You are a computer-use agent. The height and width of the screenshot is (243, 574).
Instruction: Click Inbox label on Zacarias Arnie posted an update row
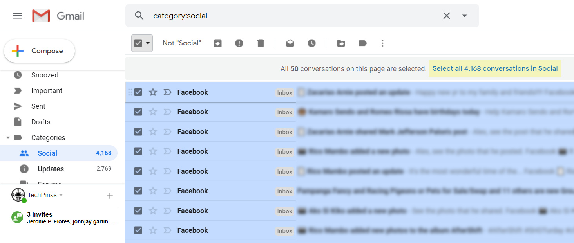pyautogui.click(x=285, y=93)
